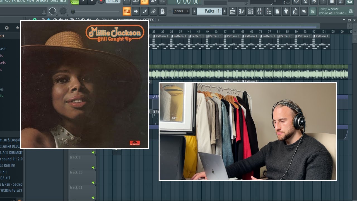The width and height of the screenshot is (357, 201).
Task: Click the auto-scroll arrow toolbar button
Action: tap(136, 11)
